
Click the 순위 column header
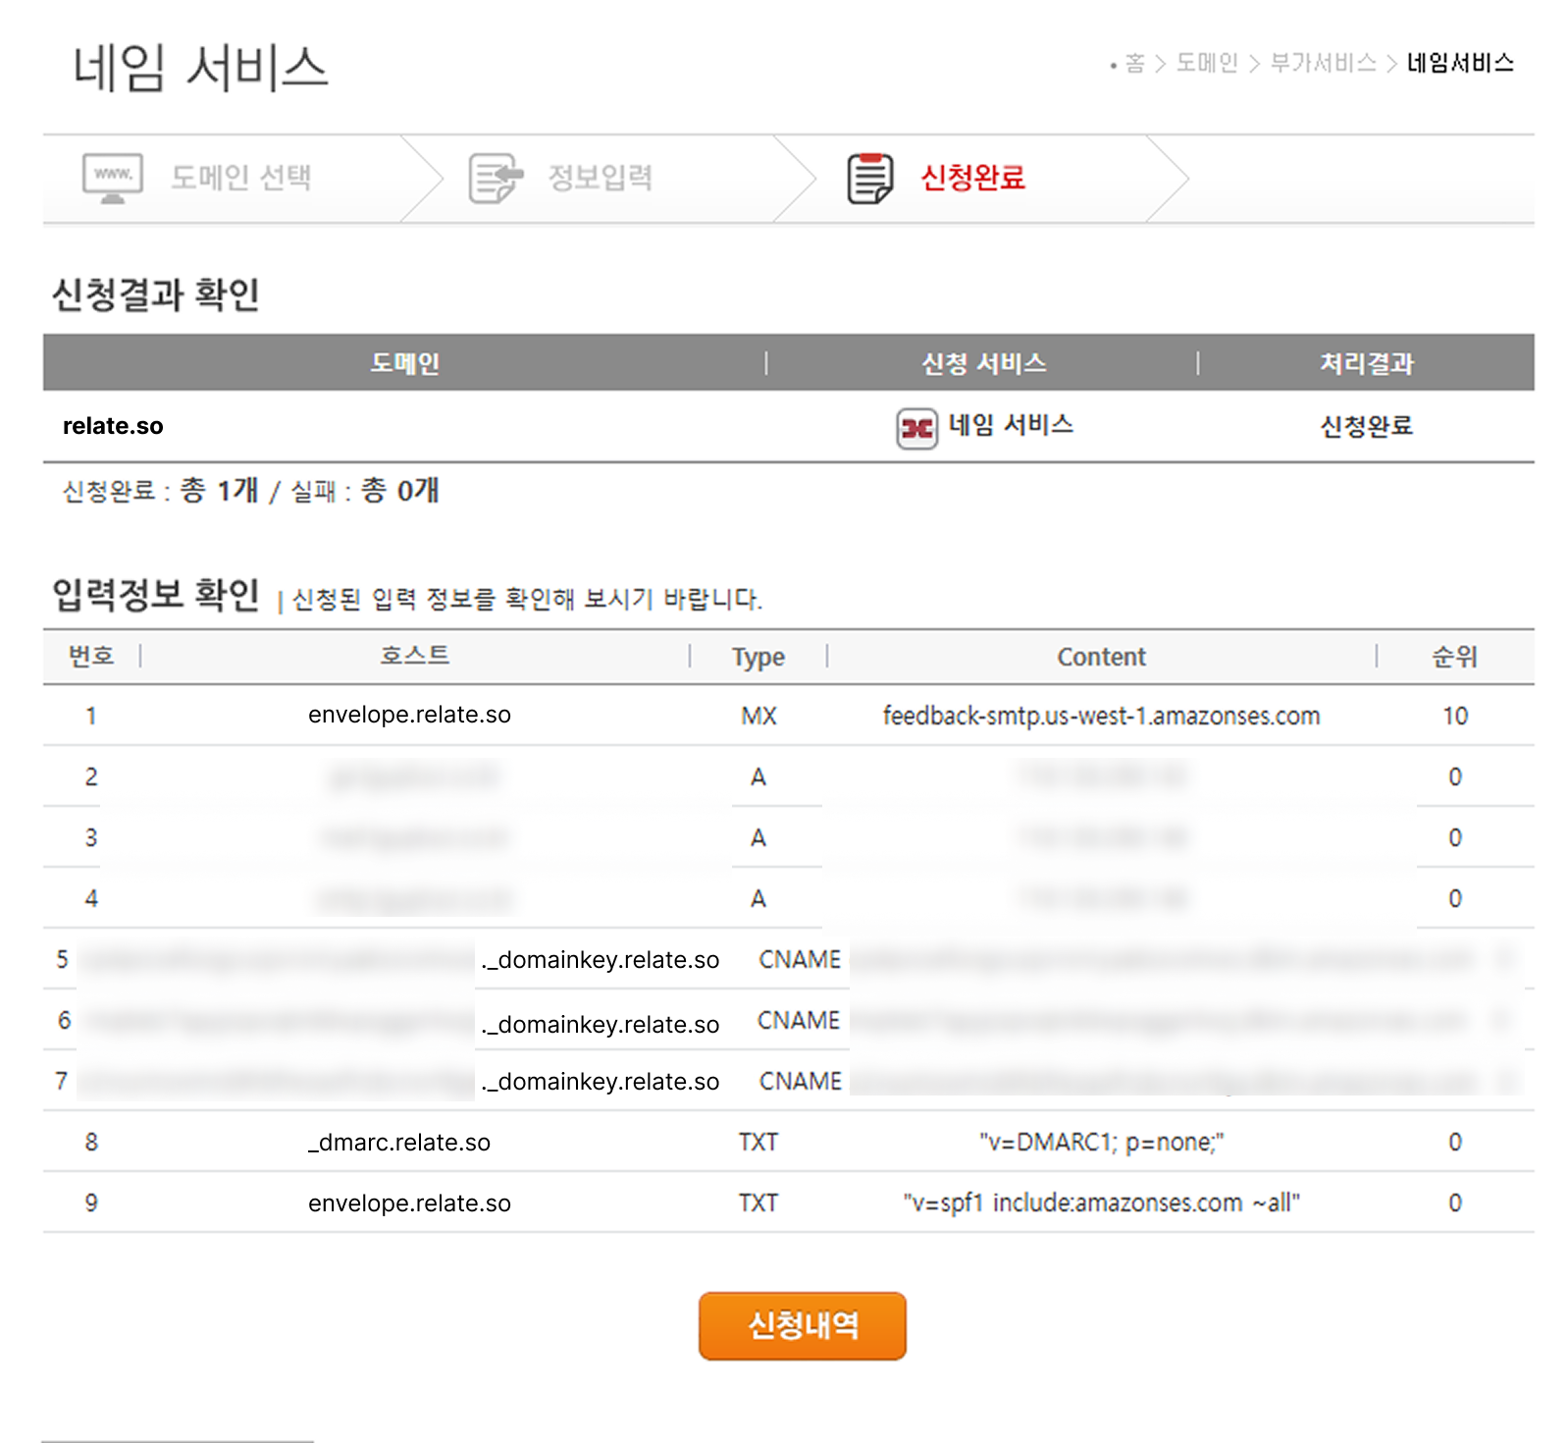click(x=1454, y=657)
